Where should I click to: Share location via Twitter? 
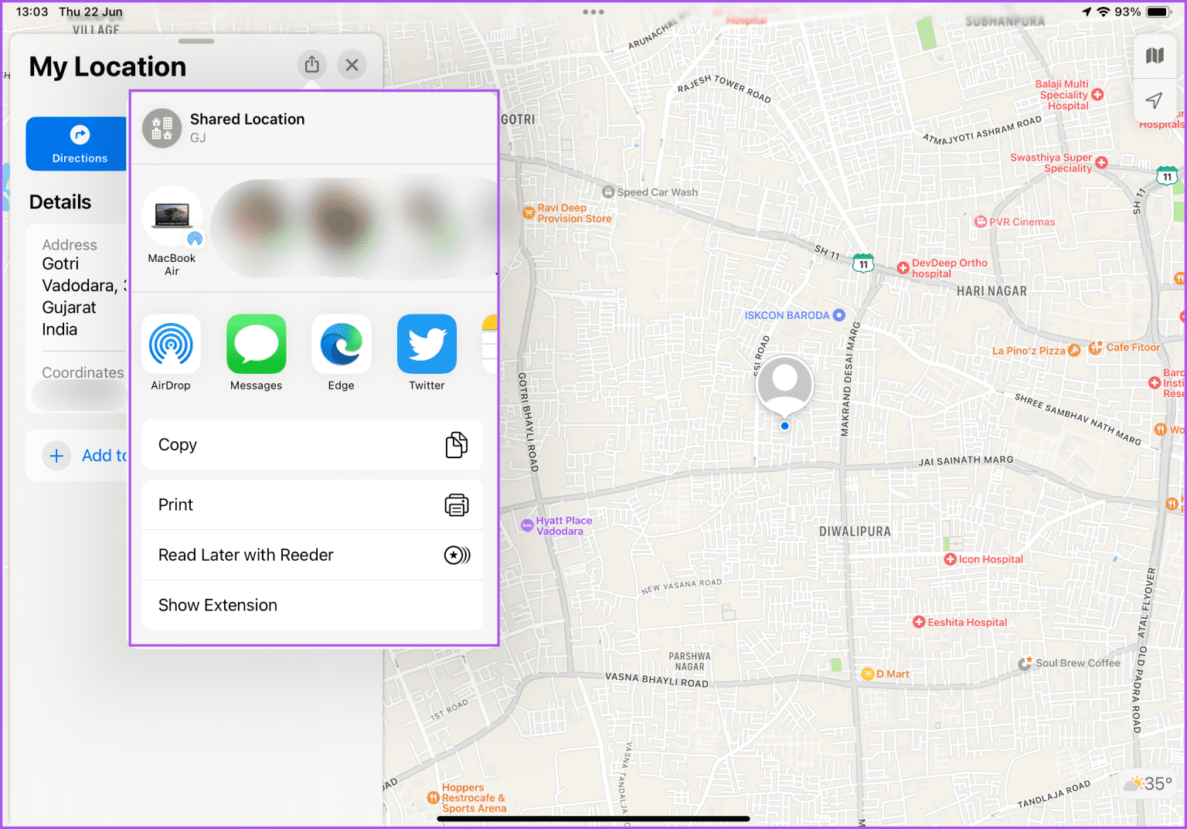[x=427, y=353]
